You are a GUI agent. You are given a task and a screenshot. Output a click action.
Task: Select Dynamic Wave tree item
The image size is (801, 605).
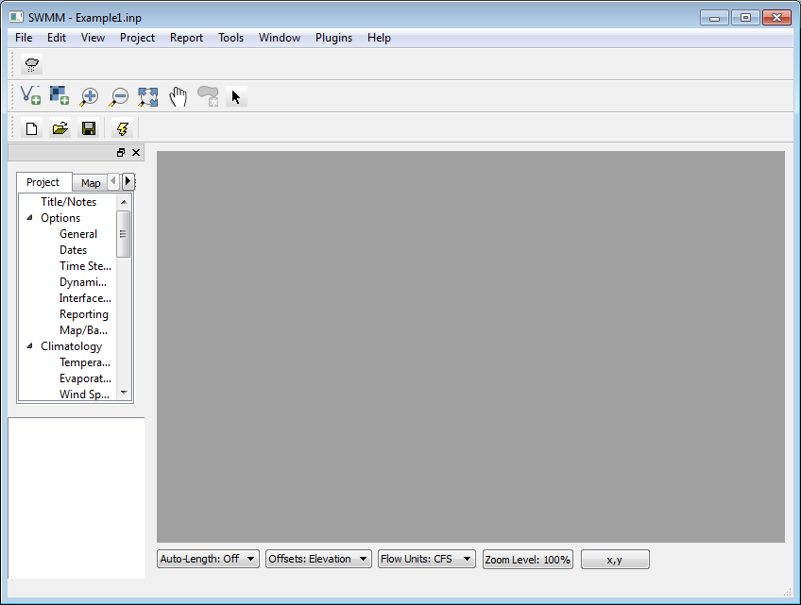pyautogui.click(x=83, y=282)
